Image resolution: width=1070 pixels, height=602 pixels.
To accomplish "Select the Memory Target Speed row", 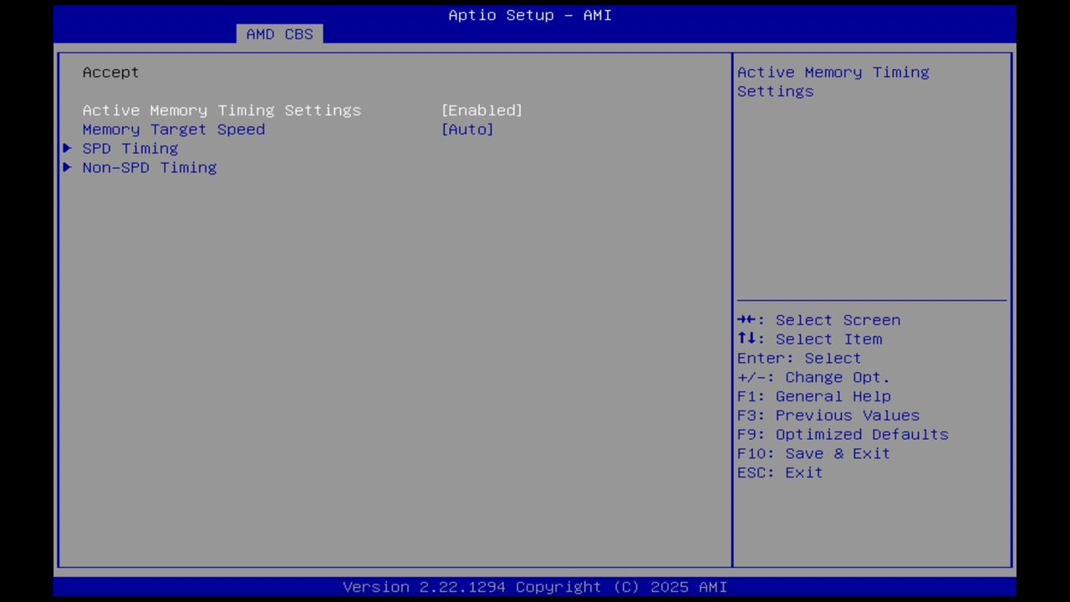I will 173,129.
